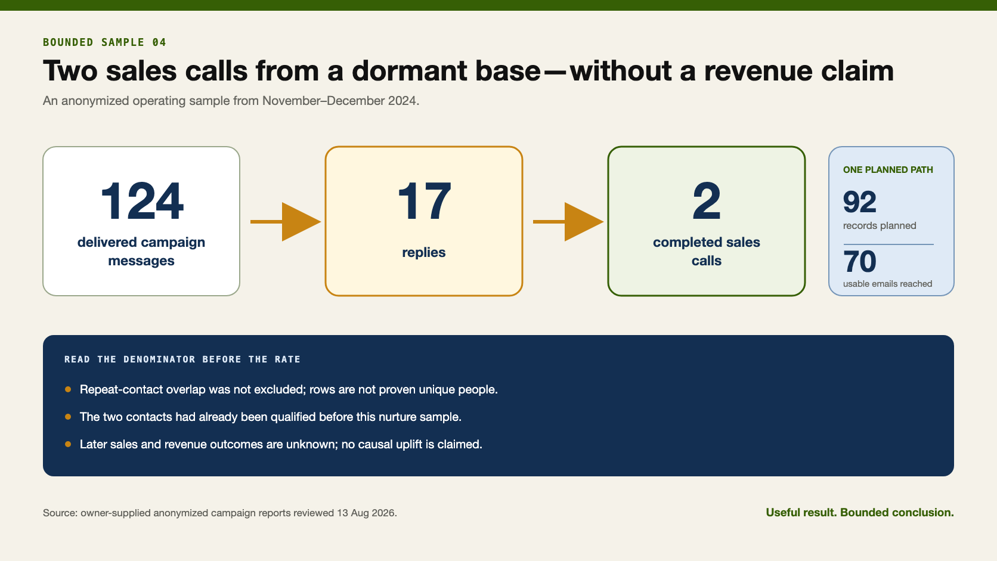Click the source note reviewed 13 Aug 2026

[x=220, y=513]
